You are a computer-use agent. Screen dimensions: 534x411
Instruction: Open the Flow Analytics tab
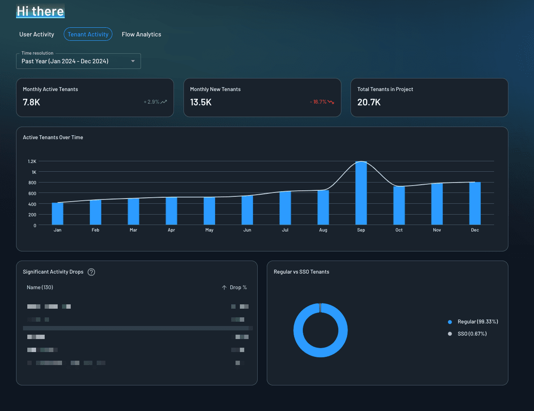[141, 34]
